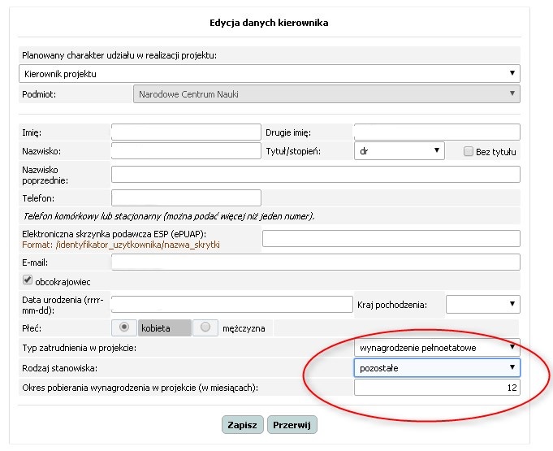The image size is (553, 451).
Task: Check the 'Bez tytułu' checkbox
Action: coord(468,151)
